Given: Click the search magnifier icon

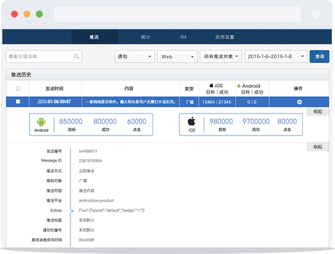Looking at the screenshot, I should tap(76, 56).
